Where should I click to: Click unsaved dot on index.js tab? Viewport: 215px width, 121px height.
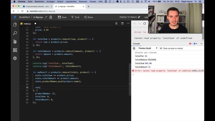pos(35,24)
